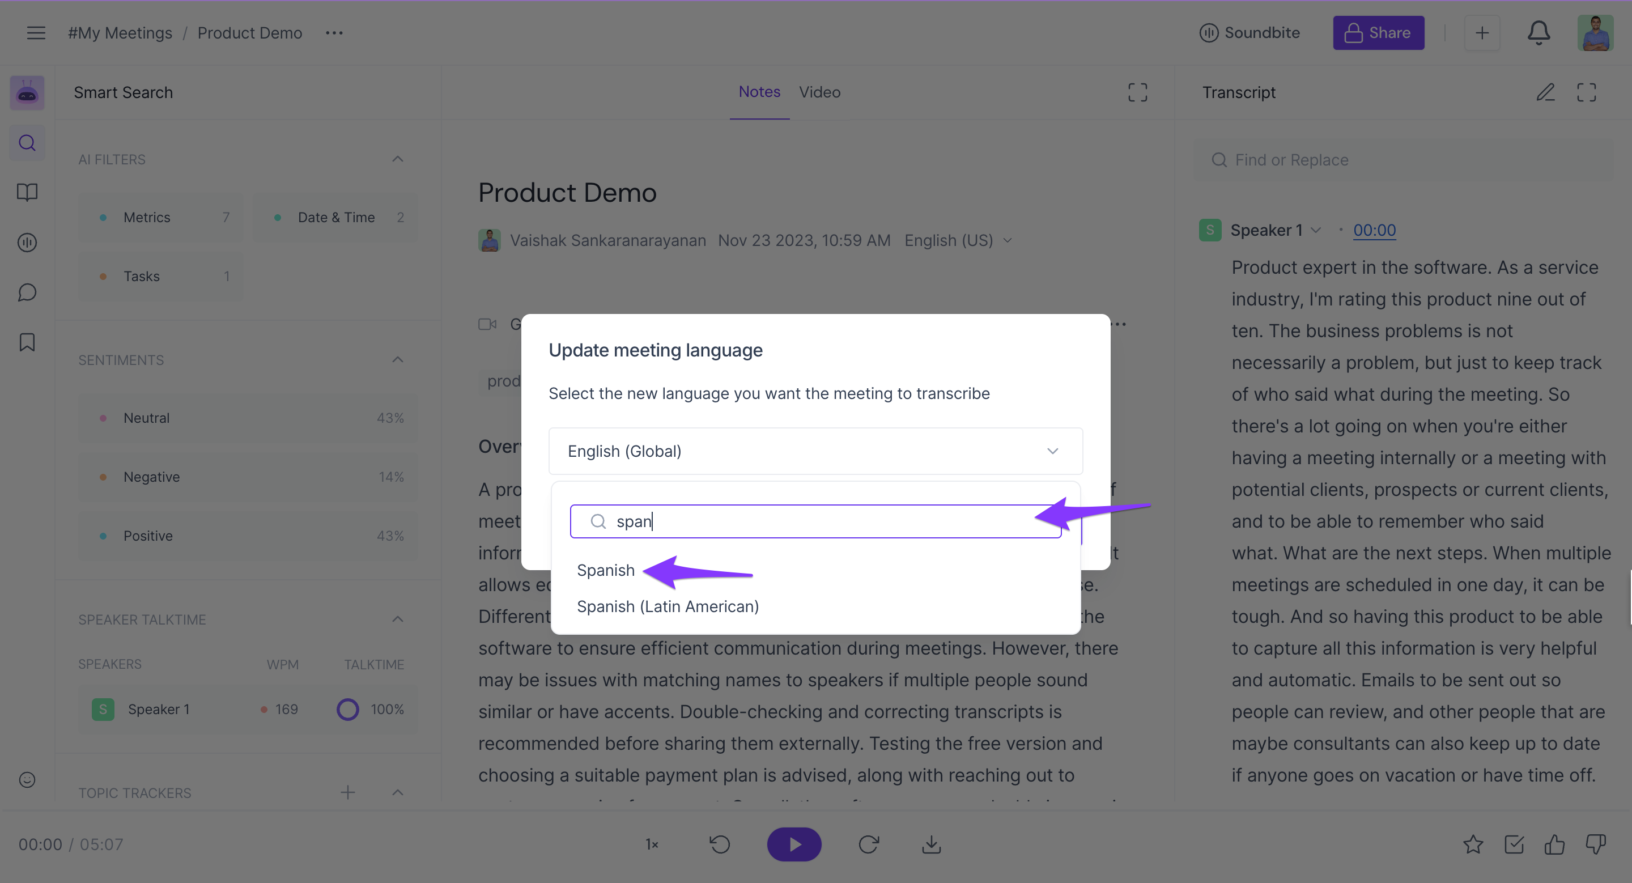This screenshot has height=883, width=1632.
Task: Expand the Transcript panel to fullscreen
Action: coord(1586,92)
